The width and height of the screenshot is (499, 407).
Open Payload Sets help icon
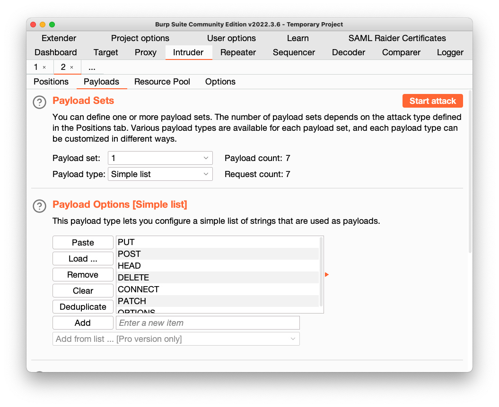[x=39, y=102]
